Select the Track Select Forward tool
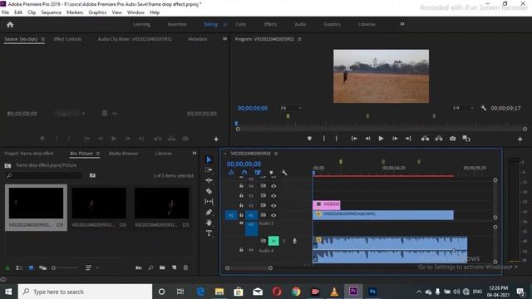Screen dimensions: 532x299 tap(209, 169)
